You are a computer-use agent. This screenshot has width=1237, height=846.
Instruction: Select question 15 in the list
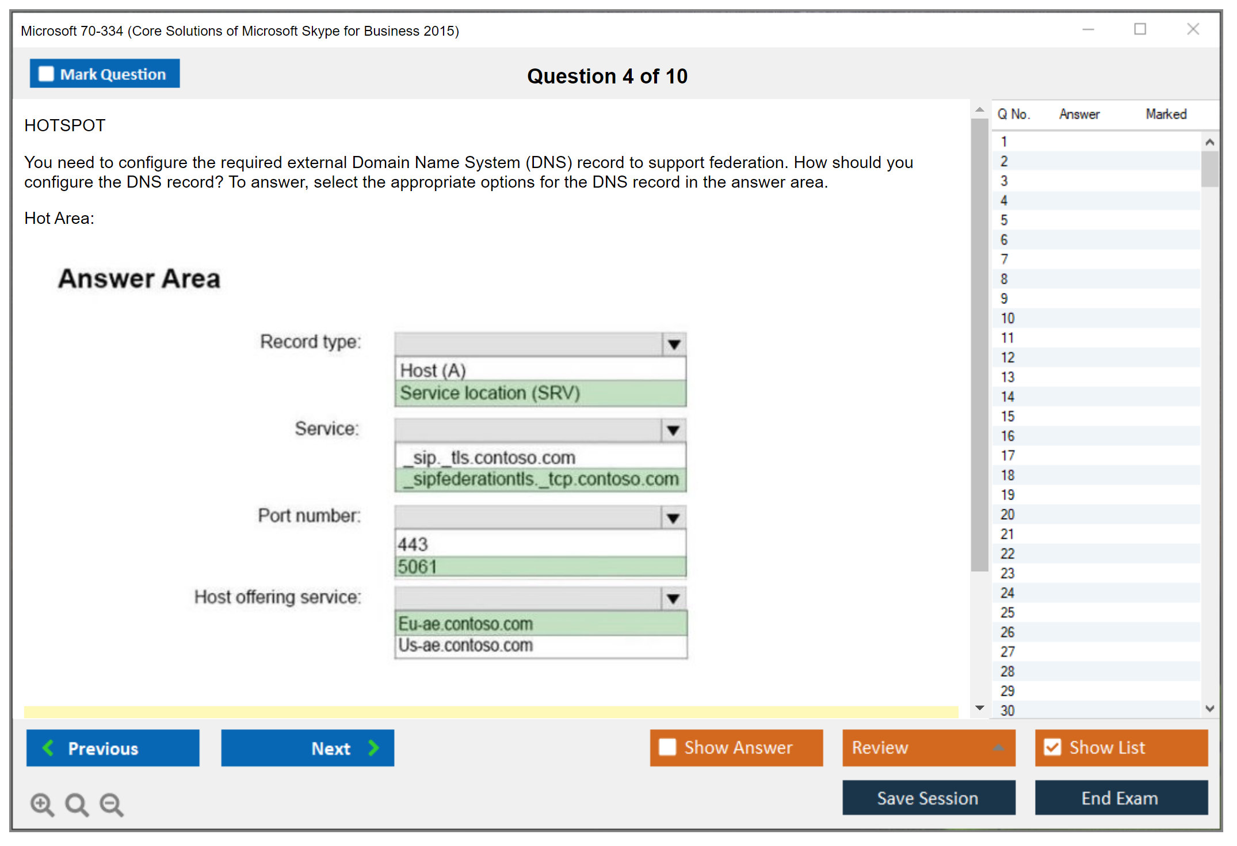click(x=1007, y=416)
